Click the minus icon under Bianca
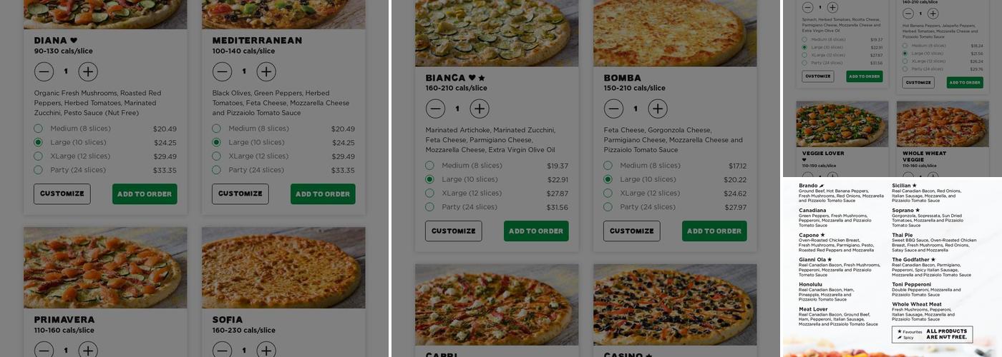 pos(435,109)
